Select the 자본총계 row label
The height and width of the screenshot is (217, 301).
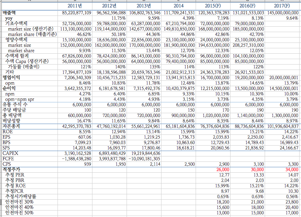pos(11,126)
